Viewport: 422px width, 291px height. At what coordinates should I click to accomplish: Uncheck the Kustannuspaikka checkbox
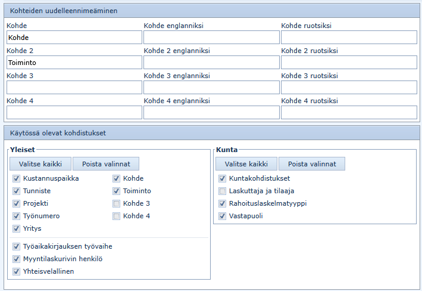(17, 178)
